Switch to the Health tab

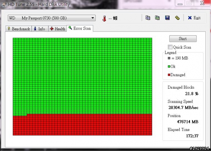tap(57, 29)
